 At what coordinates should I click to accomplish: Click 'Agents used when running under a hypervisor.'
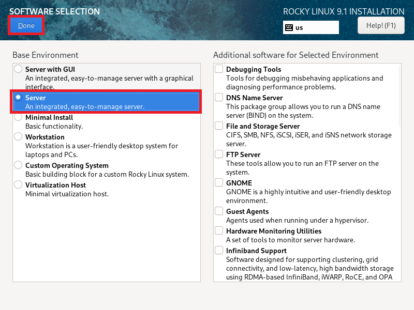coord(297,220)
